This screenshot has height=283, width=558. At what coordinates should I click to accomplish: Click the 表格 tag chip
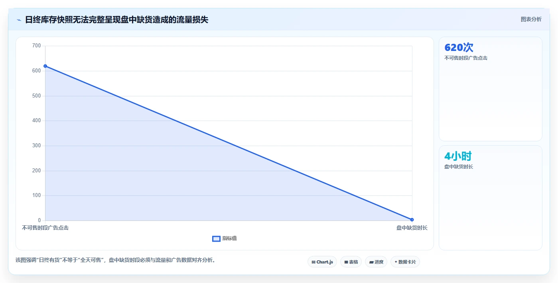point(351,262)
